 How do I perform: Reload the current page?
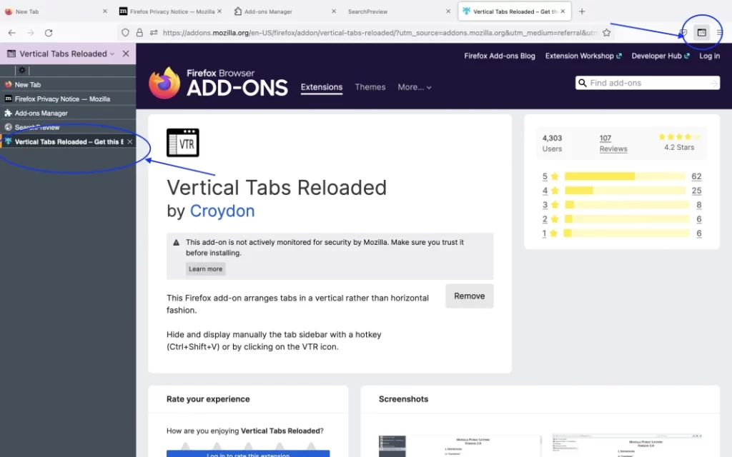point(49,33)
